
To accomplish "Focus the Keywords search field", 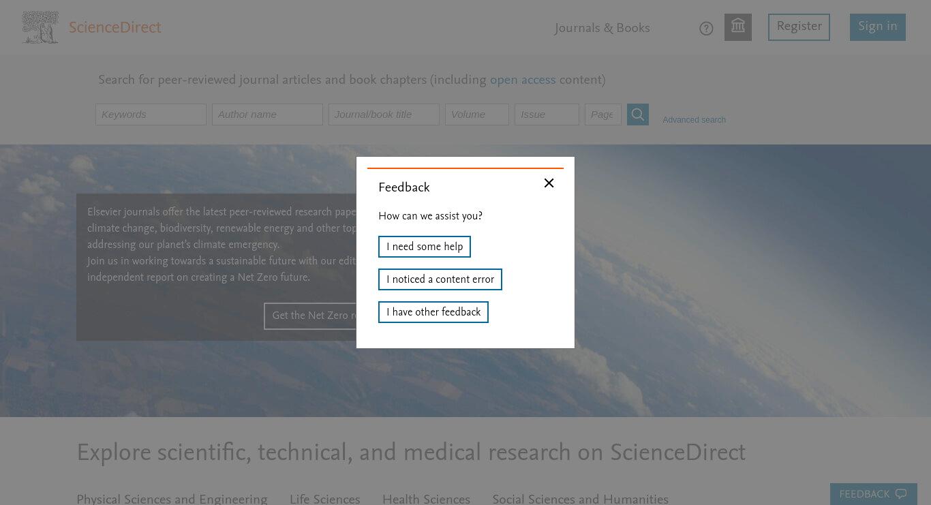I will coord(151,114).
